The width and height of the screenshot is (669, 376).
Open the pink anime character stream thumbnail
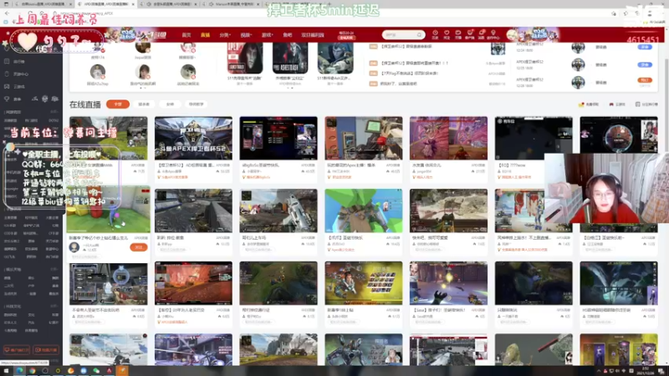point(448,138)
